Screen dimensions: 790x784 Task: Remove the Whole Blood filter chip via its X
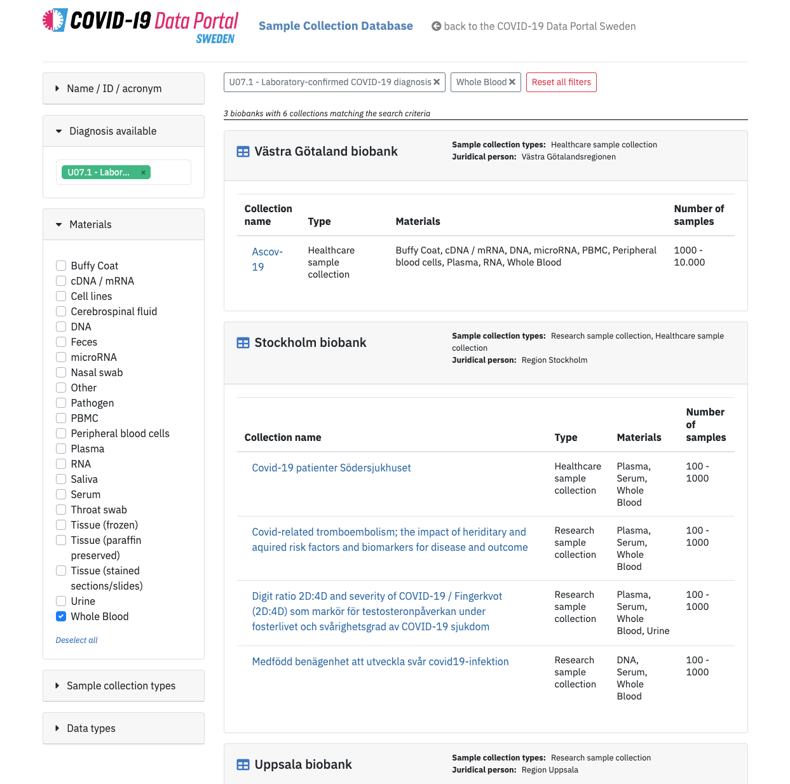[x=512, y=82]
